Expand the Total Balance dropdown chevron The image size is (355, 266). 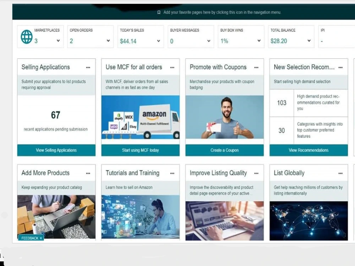(x=309, y=41)
